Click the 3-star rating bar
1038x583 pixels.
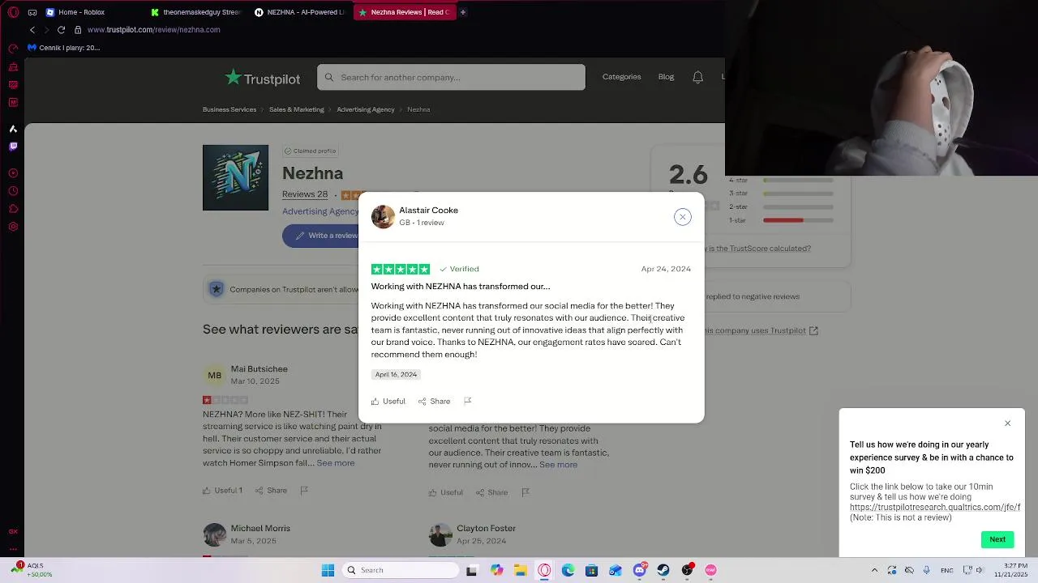point(798,194)
